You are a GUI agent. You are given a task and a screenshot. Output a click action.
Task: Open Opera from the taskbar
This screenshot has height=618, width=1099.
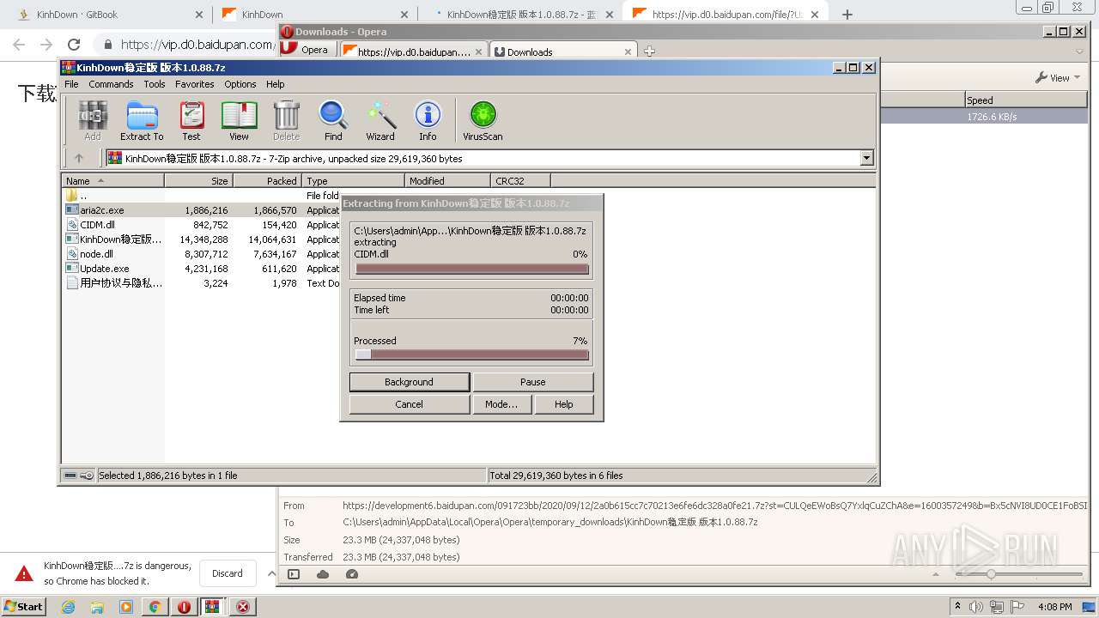(184, 607)
